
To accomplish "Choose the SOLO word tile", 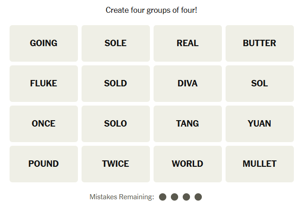I will [116, 124].
